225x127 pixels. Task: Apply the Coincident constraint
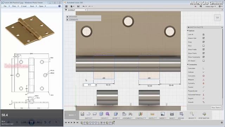[x=204, y=68]
